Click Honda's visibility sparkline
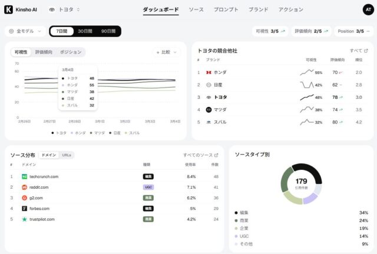The height and width of the screenshot is (254, 377). click(307, 72)
